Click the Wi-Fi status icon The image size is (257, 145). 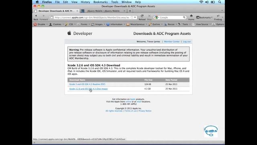point(201,2)
